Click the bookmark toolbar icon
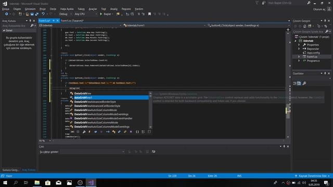The width and height of the screenshot is (333, 187). (149, 14)
